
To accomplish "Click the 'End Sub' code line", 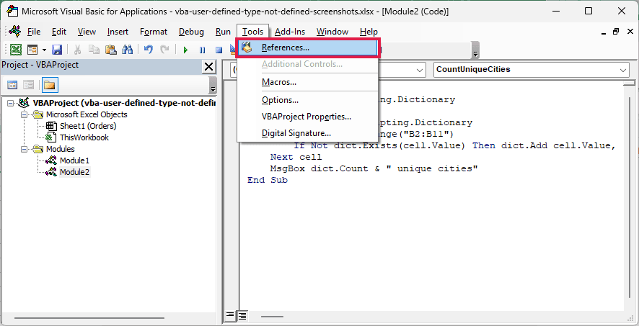I will click(268, 180).
